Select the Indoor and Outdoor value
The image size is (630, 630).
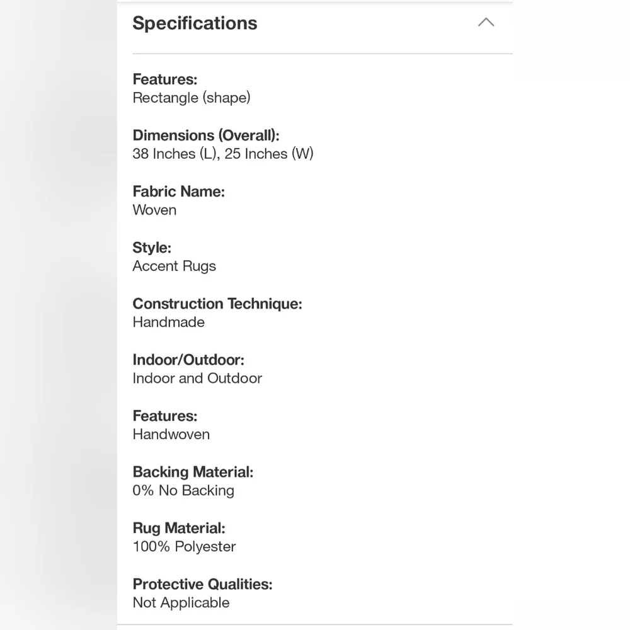[x=197, y=378]
